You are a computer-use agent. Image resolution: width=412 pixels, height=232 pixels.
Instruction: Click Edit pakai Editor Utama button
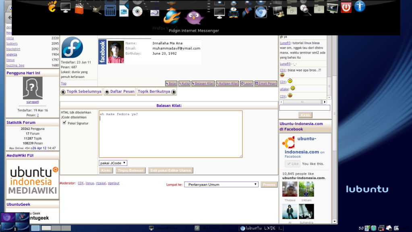pyautogui.click(x=170, y=170)
